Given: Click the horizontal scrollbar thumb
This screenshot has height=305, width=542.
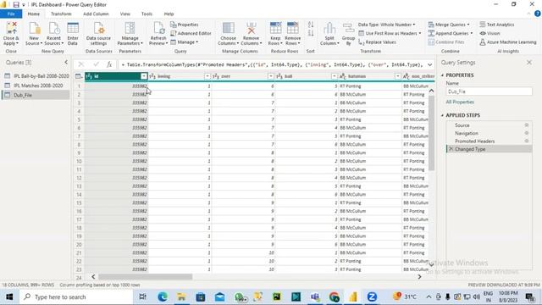Looking at the screenshot, I should (145, 277).
